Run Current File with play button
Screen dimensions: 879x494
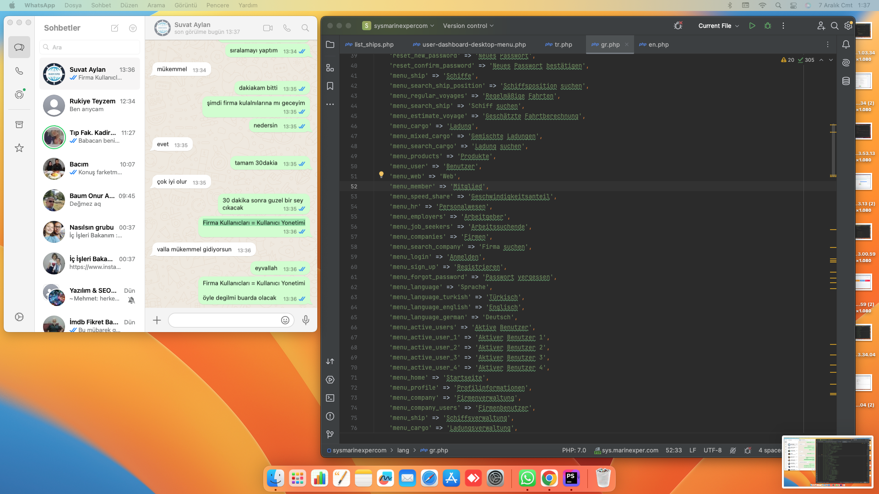(752, 26)
